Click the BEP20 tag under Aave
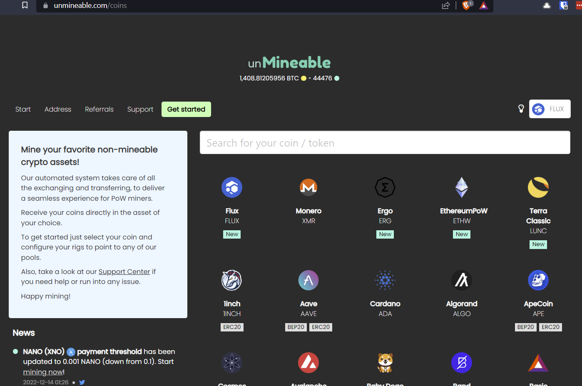Image resolution: width=582 pixels, height=386 pixels. (296, 327)
